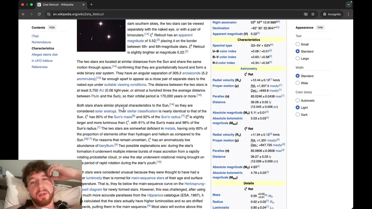The image size is (372, 209).
Task: Switch to the Zeta Reticuli Wikipedia tab
Action: pos(61,5)
